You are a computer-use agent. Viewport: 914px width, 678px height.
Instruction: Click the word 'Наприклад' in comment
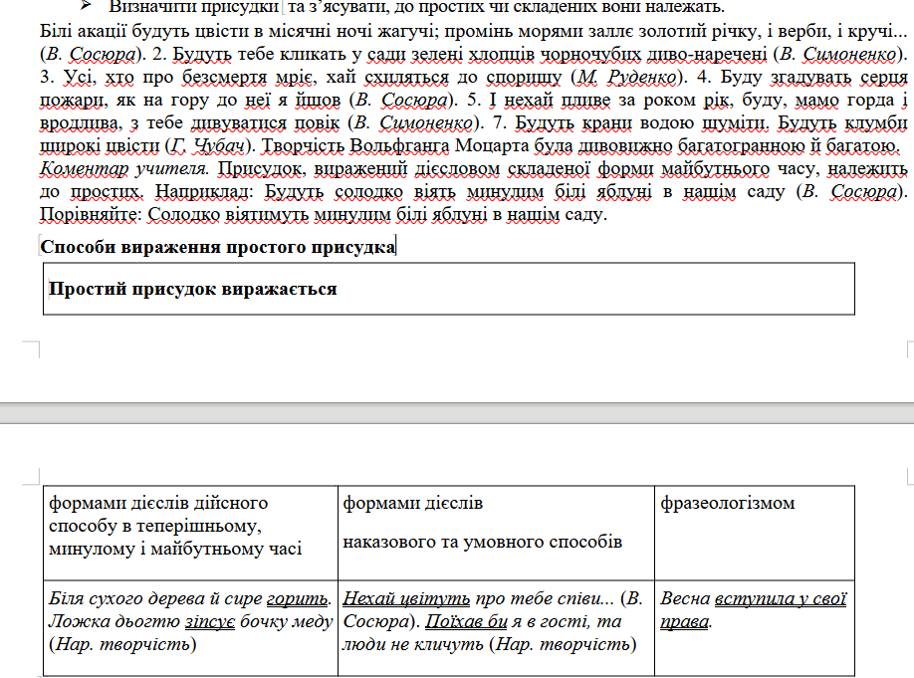(204, 192)
